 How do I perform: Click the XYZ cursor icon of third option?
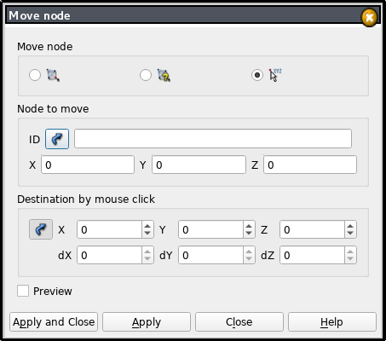[275, 75]
